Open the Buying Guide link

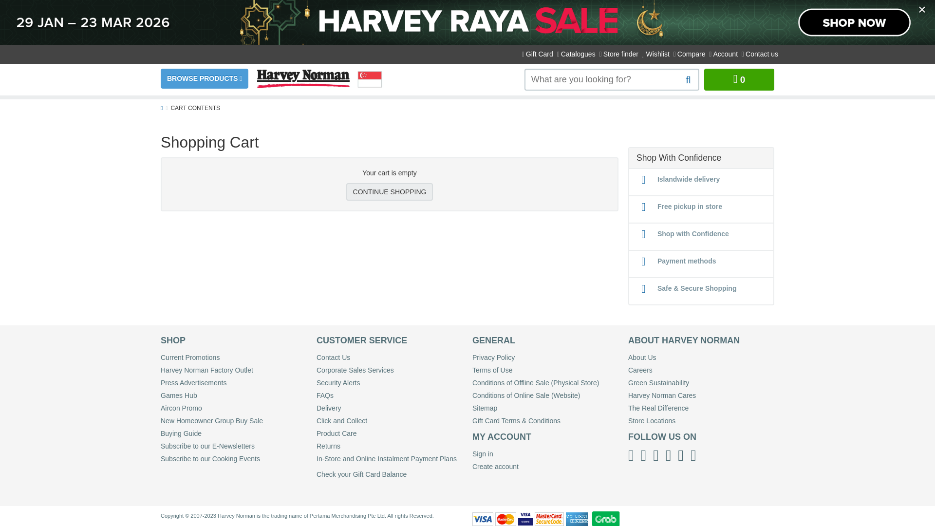[181, 433]
